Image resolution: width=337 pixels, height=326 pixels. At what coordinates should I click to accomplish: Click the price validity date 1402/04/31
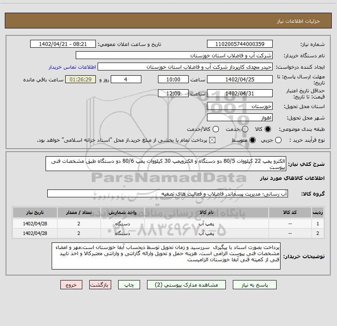point(240,93)
